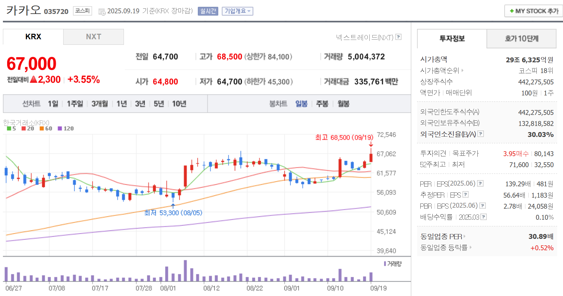Open the help icon beside 외국인소진율(B/A)
This screenshot has width=563, height=296.
[481, 134]
